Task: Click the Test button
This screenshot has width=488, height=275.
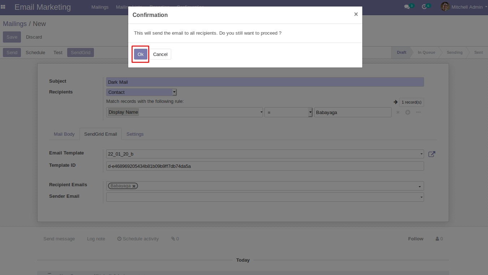Action: tap(58, 53)
